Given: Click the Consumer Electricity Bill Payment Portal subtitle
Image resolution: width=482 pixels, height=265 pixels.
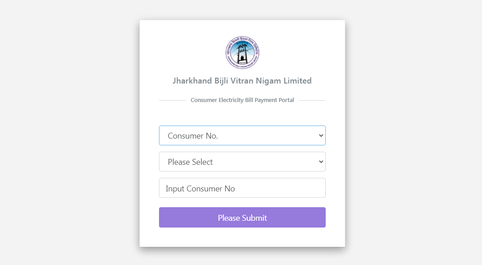Looking at the screenshot, I should (x=242, y=100).
